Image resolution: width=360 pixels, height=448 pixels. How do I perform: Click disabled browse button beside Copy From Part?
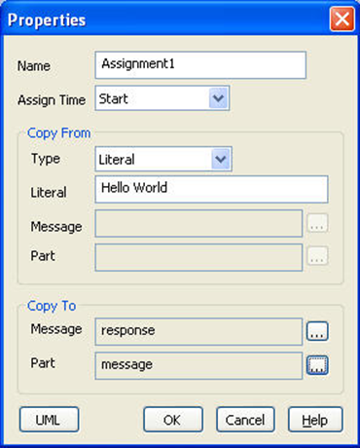coord(317,256)
